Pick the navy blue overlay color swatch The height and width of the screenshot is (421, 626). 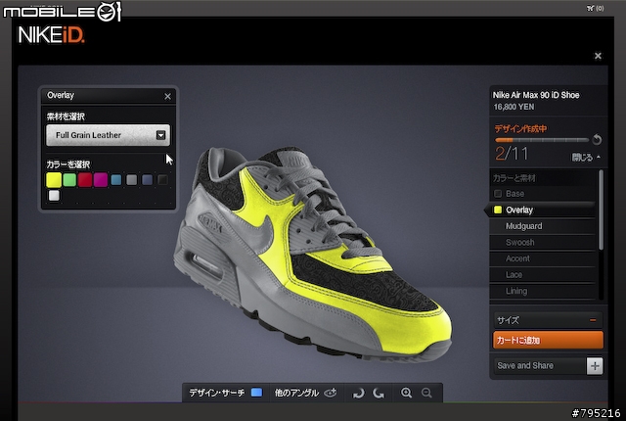click(148, 180)
